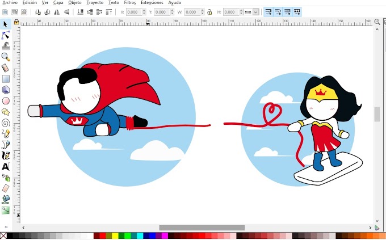Image resolution: width=386 pixels, height=240 pixels.
Task: Select the Eraser tool
Action: pos(6,188)
